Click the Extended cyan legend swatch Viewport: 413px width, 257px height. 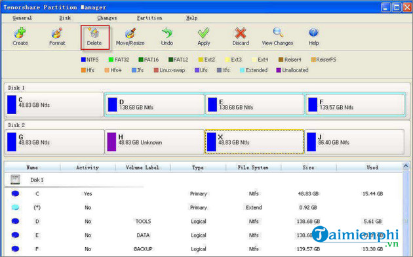242,70
